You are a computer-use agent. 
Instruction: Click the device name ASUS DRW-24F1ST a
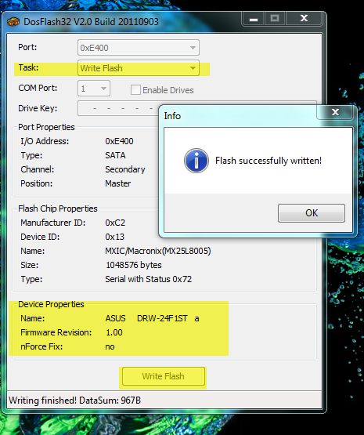152,318
